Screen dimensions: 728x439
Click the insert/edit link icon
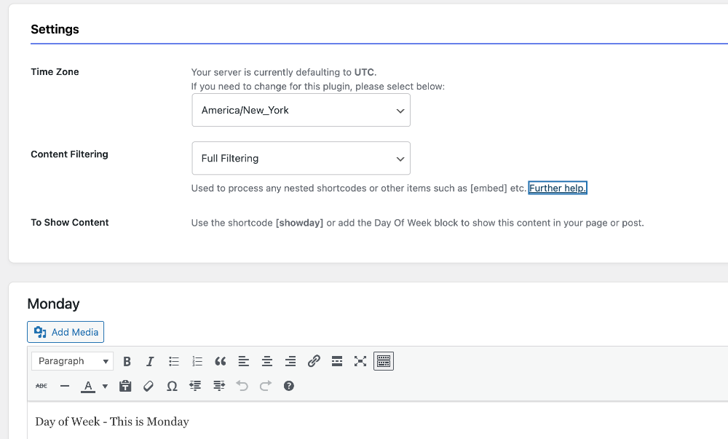click(x=314, y=361)
